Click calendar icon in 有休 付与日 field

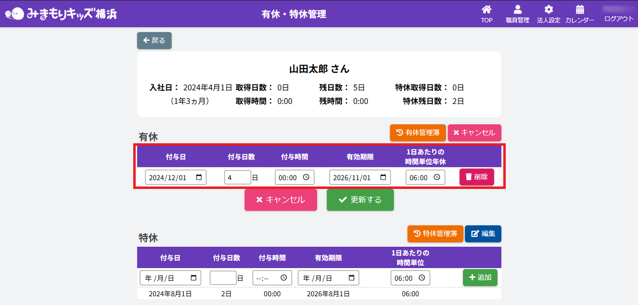(x=199, y=178)
